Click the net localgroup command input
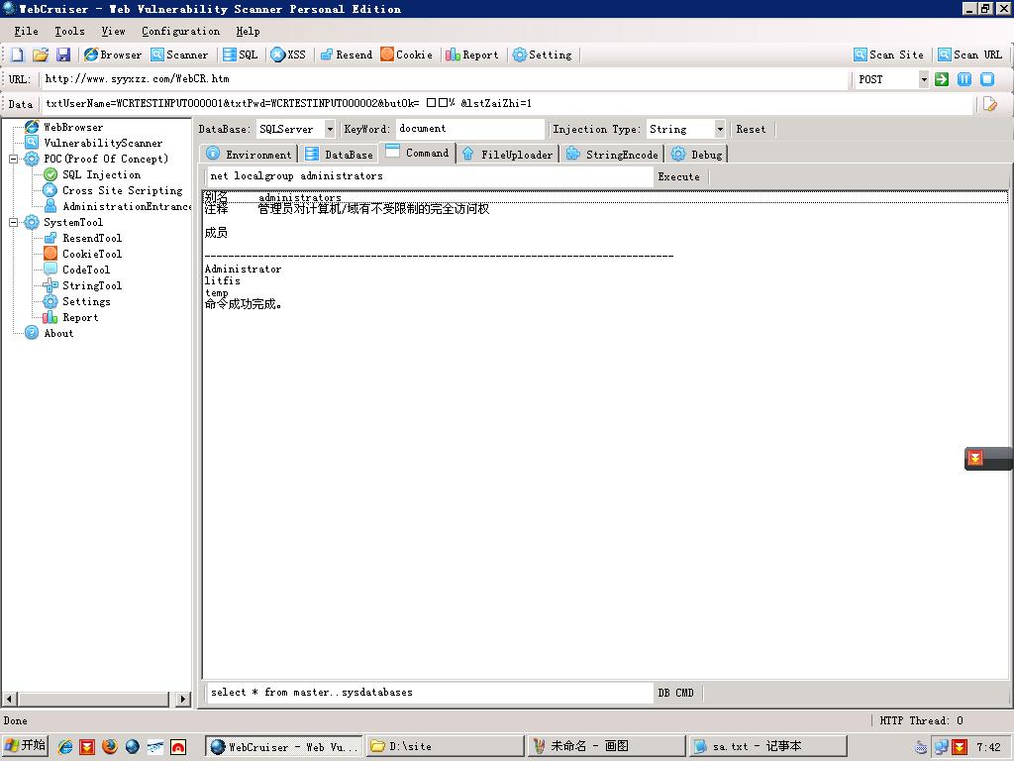 click(x=430, y=176)
